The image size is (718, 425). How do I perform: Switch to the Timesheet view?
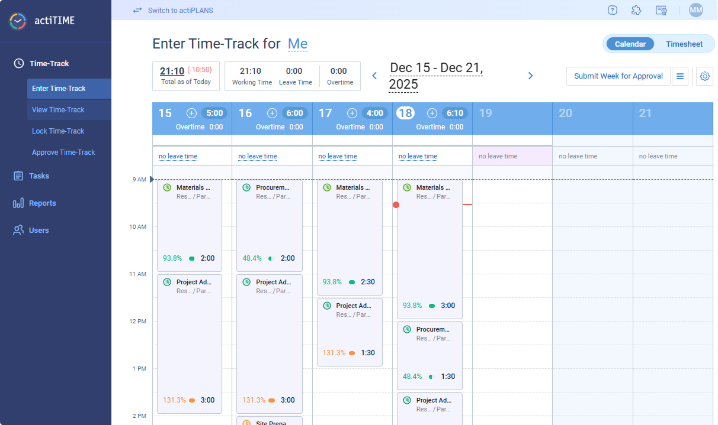click(684, 44)
